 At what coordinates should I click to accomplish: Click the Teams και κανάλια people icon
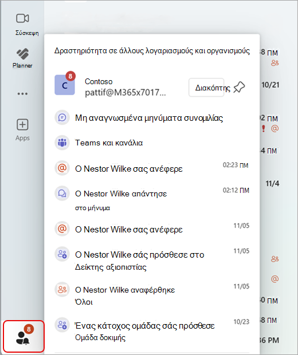[x=62, y=143]
